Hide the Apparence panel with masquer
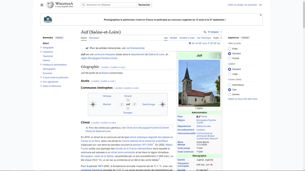 (245, 38)
